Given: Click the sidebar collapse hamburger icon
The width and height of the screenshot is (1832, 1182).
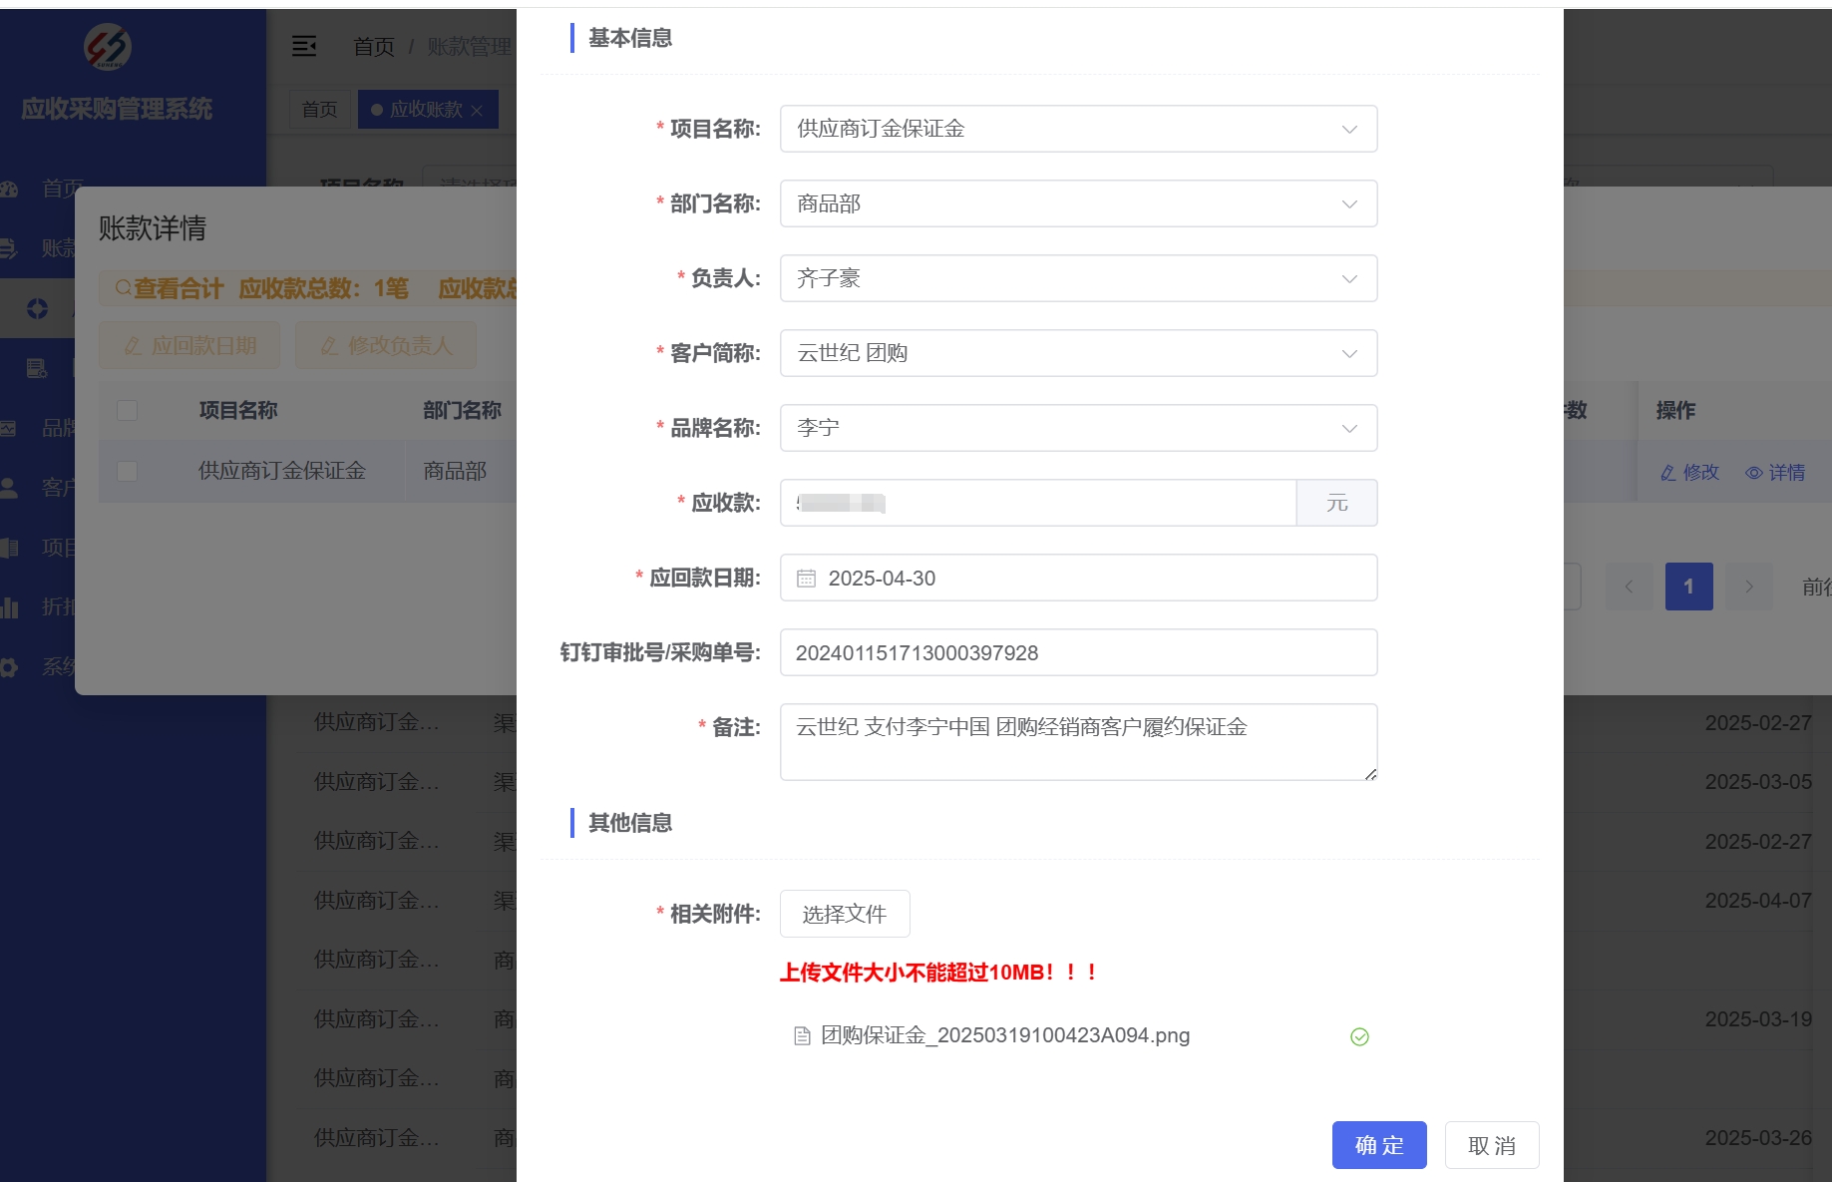Looking at the screenshot, I should (304, 46).
